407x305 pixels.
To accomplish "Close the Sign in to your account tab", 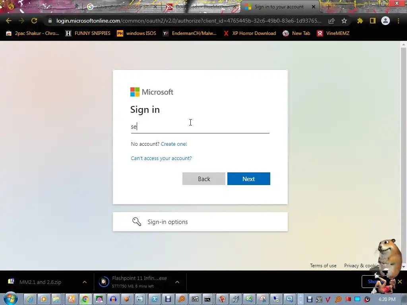I will click(314, 7).
